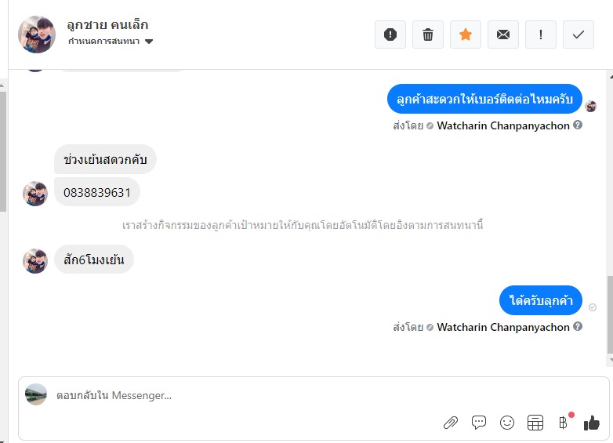This screenshot has height=443, width=613.
Task: Mark conversation unread with envelope icon
Action: (503, 34)
